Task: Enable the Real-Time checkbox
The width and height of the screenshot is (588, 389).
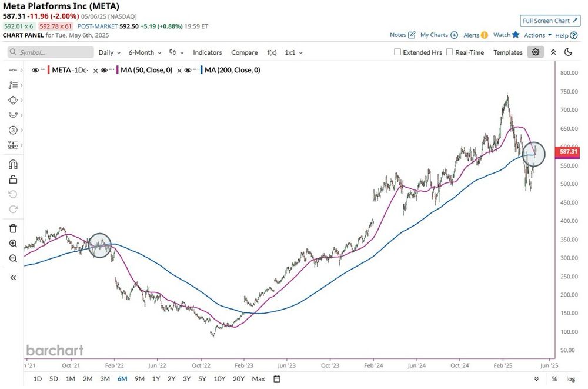Action: point(450,52)
